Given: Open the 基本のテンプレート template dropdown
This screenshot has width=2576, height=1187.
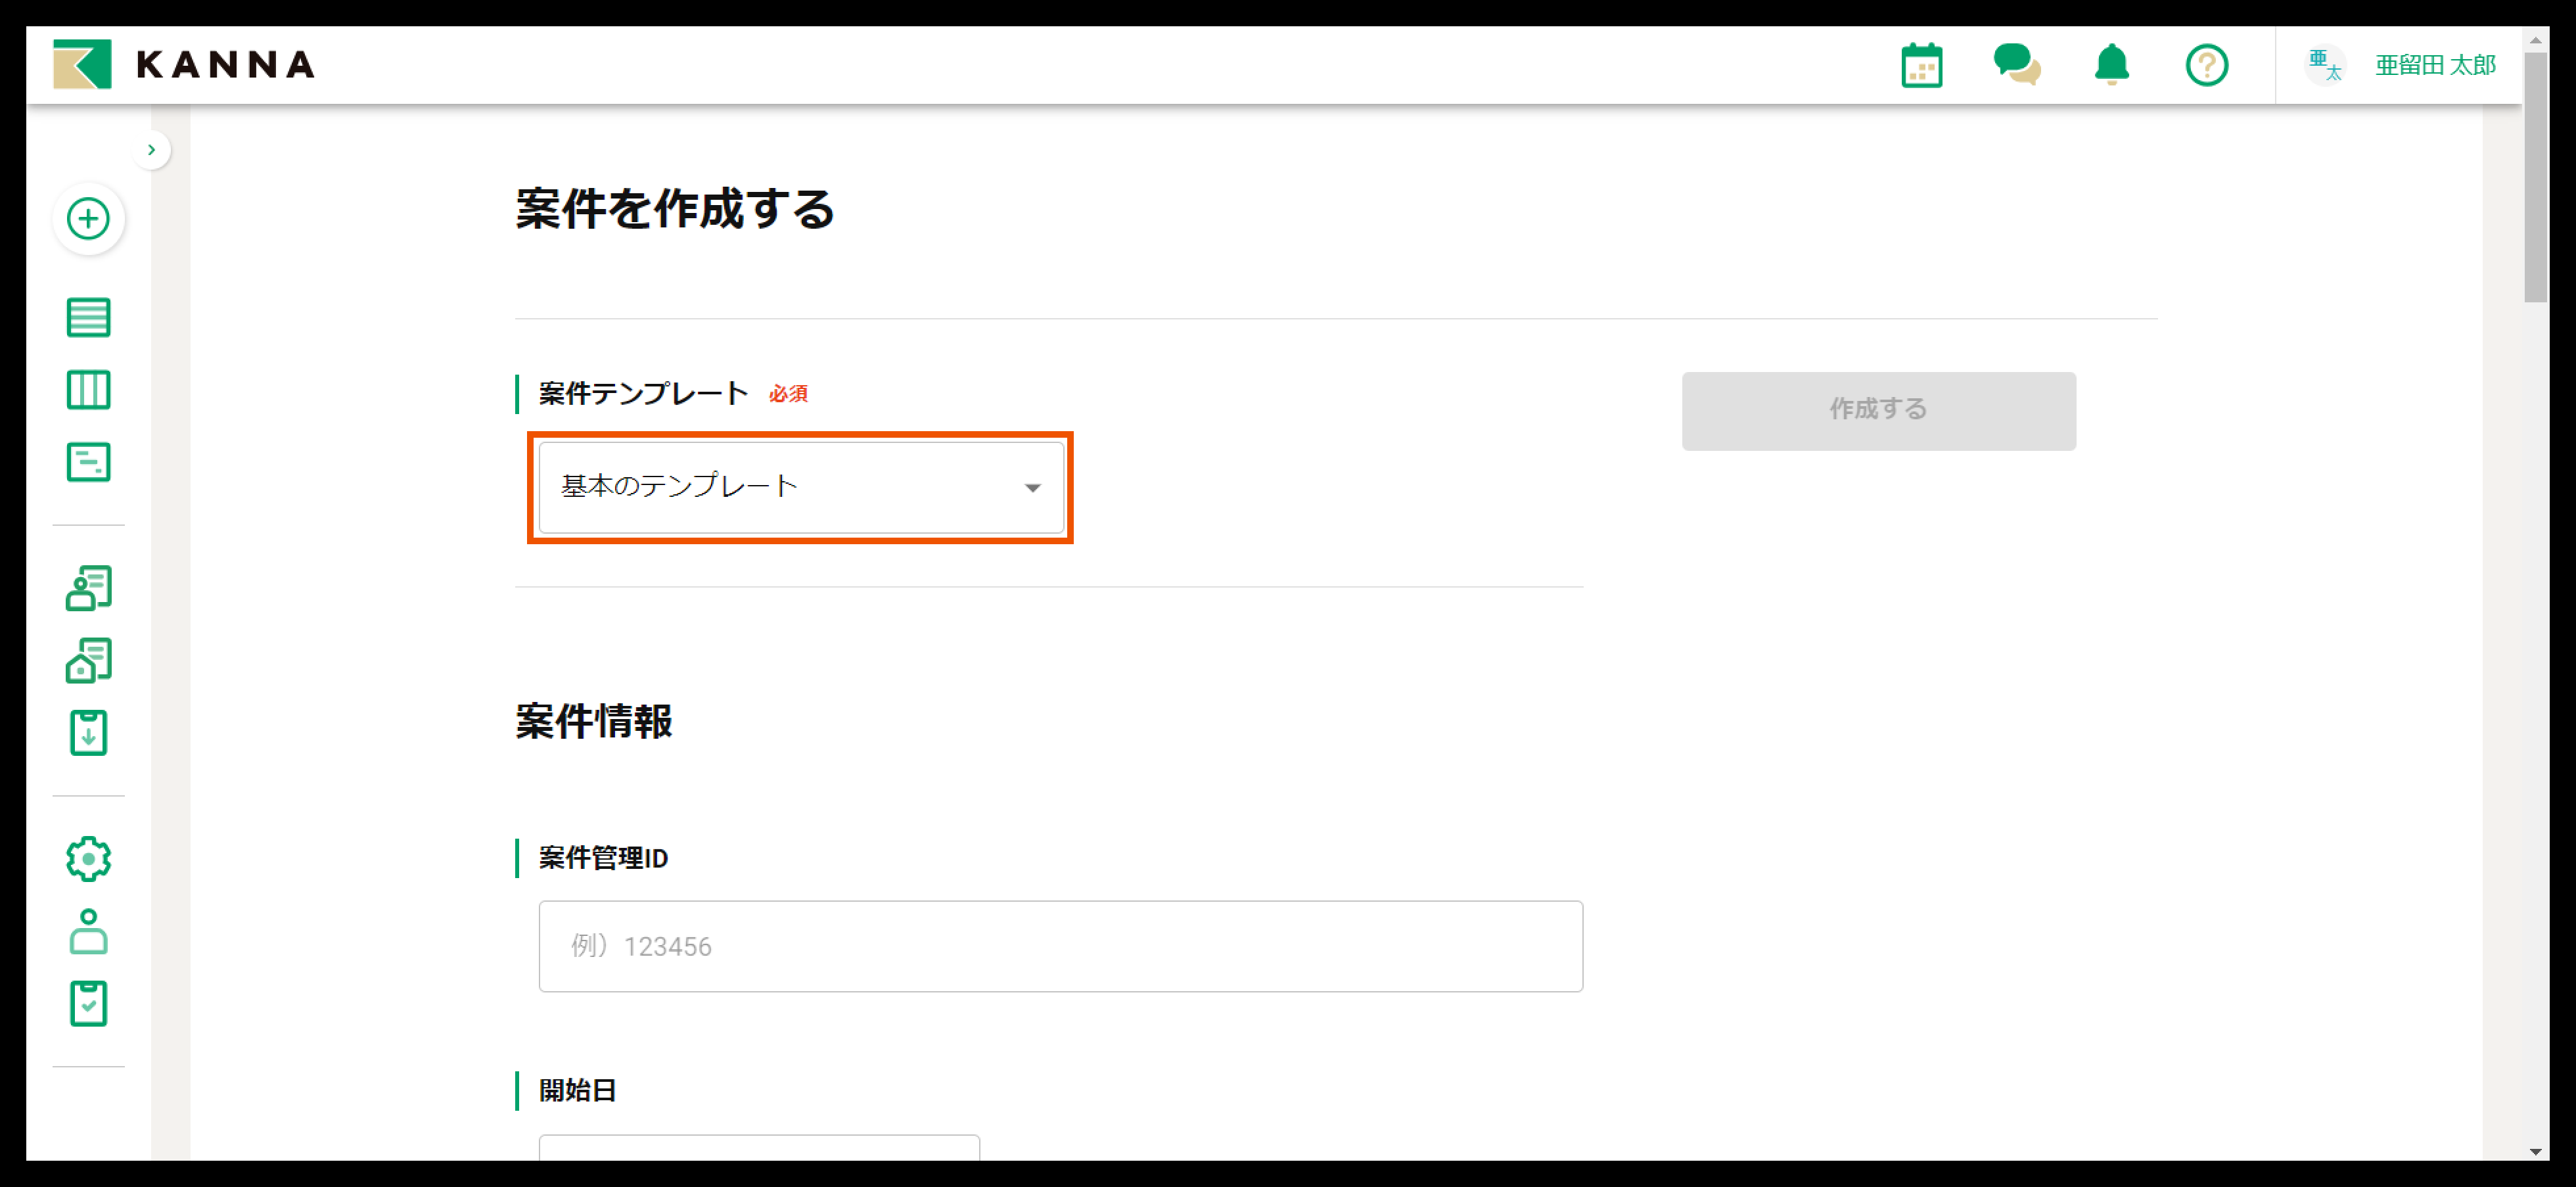Looking at the screenshot, I should pos(800,487).
